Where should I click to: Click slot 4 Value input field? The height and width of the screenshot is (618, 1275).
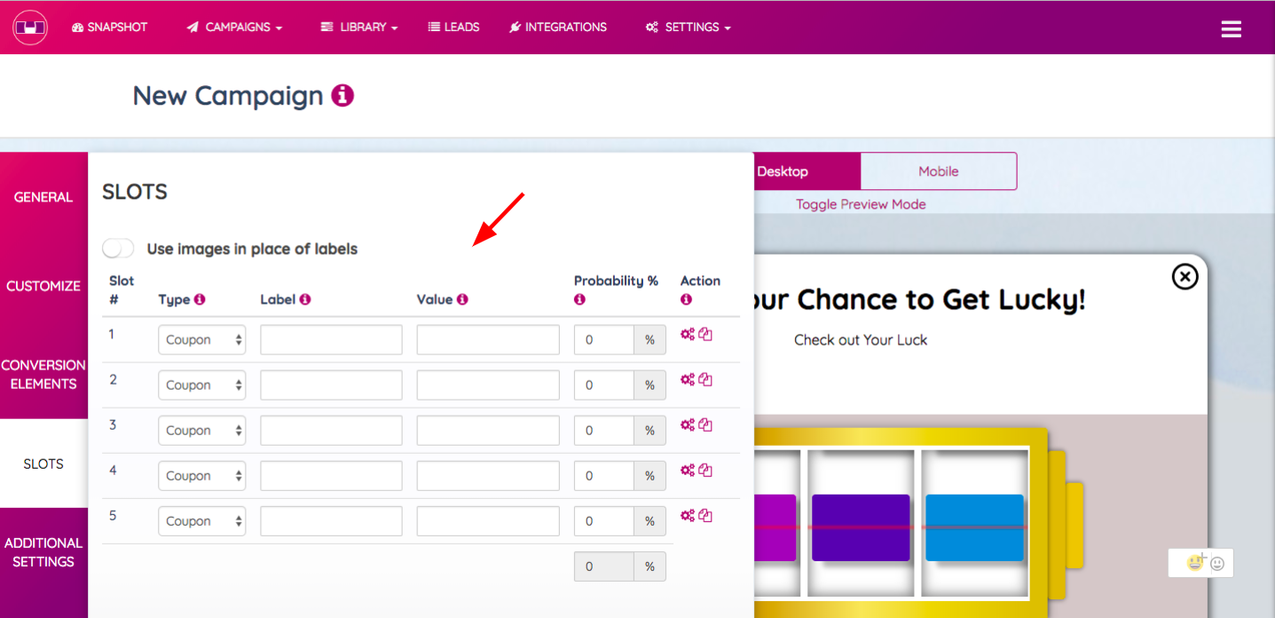coord(488,476)
